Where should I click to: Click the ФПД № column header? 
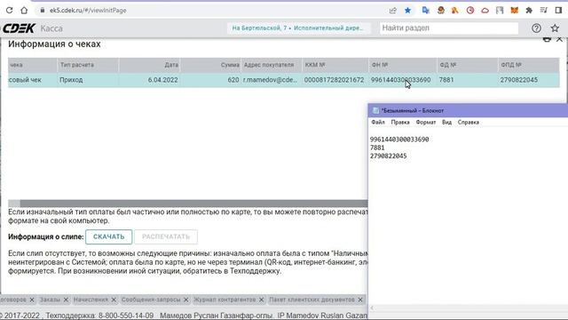tap(529, 65)
